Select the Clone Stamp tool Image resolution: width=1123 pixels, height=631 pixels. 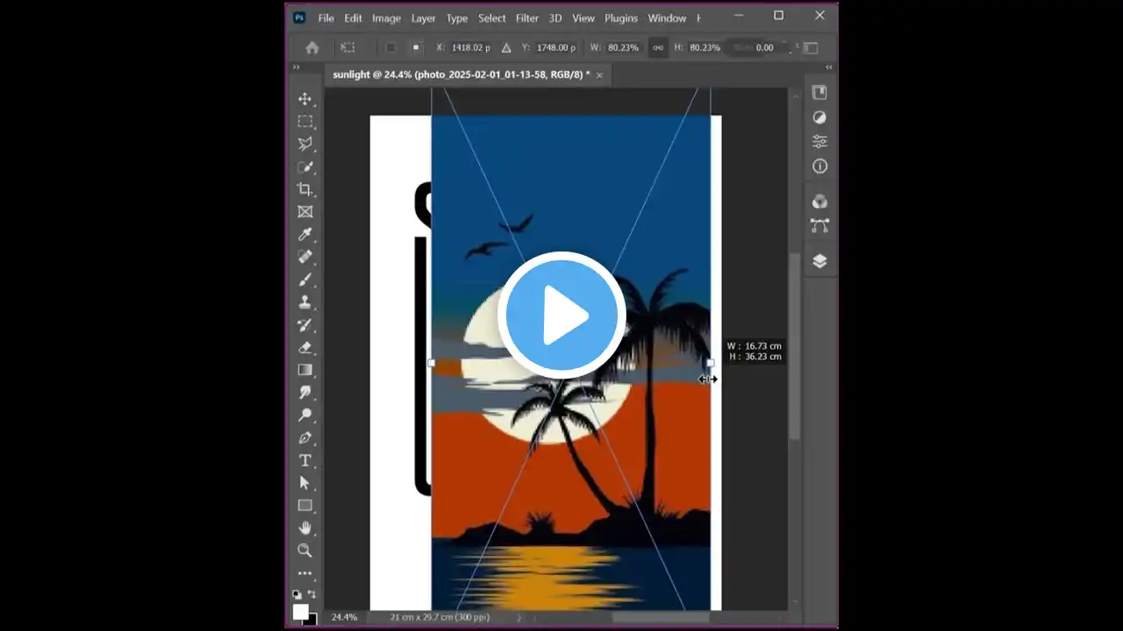304,301
